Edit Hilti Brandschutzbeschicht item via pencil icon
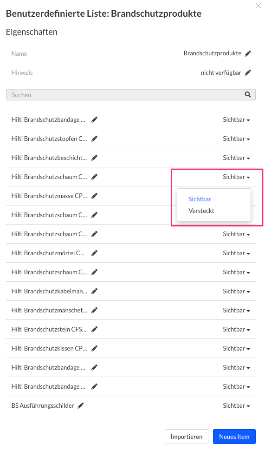Viewport: 265px width, 451px height. tap(95, 158)
